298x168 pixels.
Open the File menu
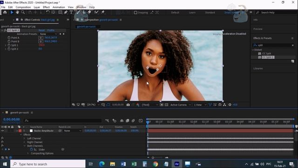pos(3,7)
